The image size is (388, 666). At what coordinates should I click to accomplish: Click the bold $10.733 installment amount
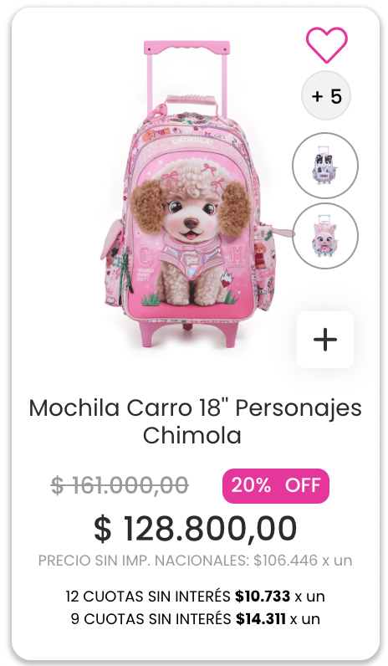(263, 597)
